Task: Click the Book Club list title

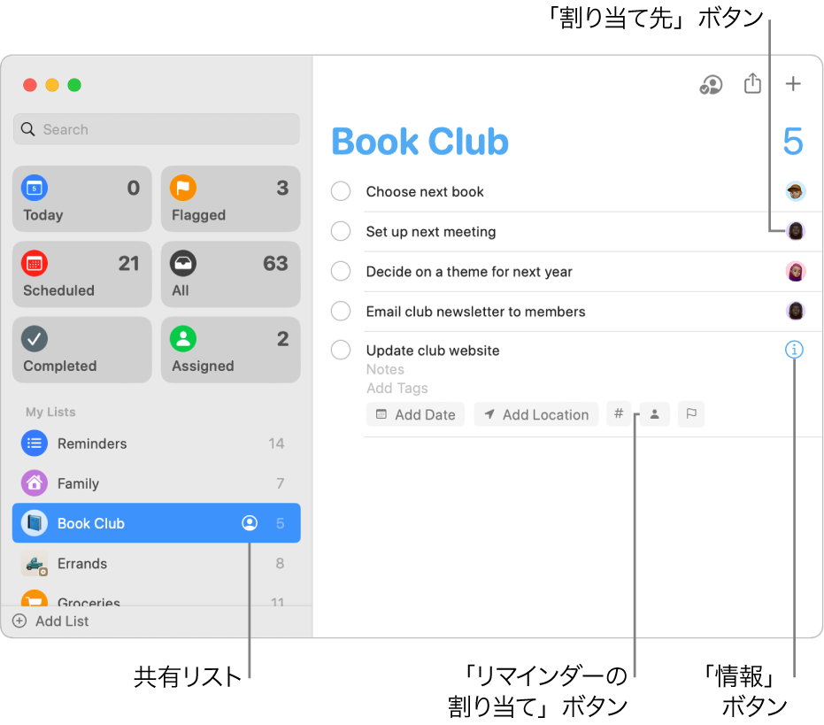Action: 420,142
